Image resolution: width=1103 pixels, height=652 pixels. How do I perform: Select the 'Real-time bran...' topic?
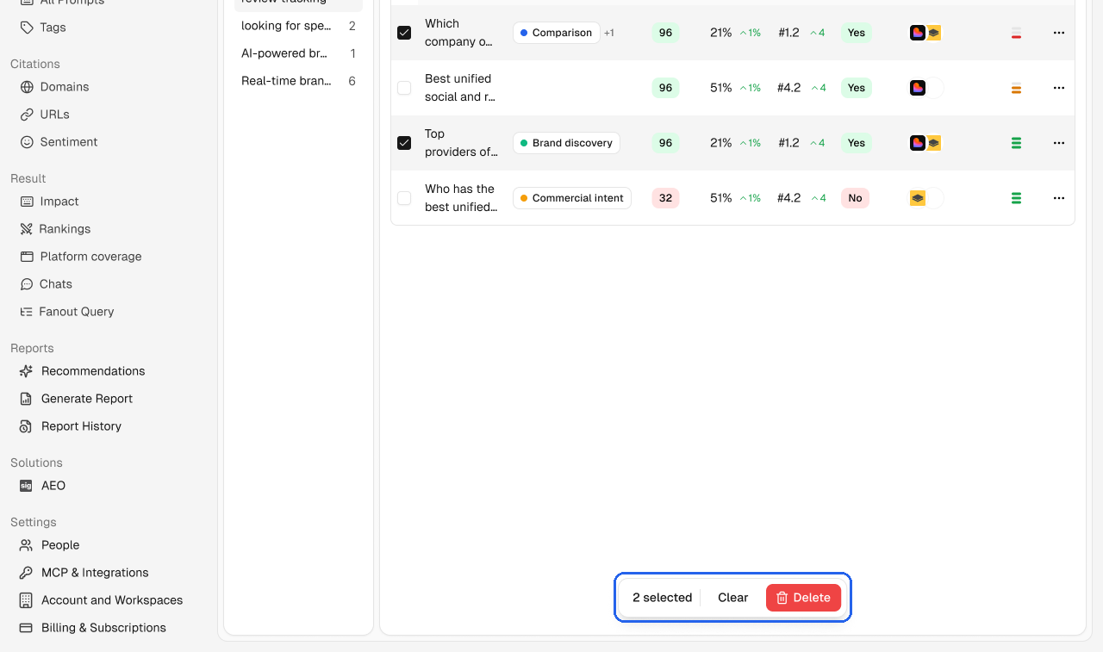pyautogui.click(x=298, y=81)
